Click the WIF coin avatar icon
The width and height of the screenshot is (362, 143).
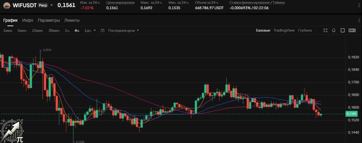coord(7,5)
